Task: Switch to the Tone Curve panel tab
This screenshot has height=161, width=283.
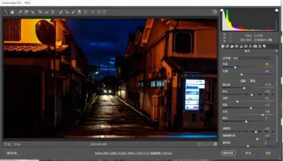Action: coord(228,47)
